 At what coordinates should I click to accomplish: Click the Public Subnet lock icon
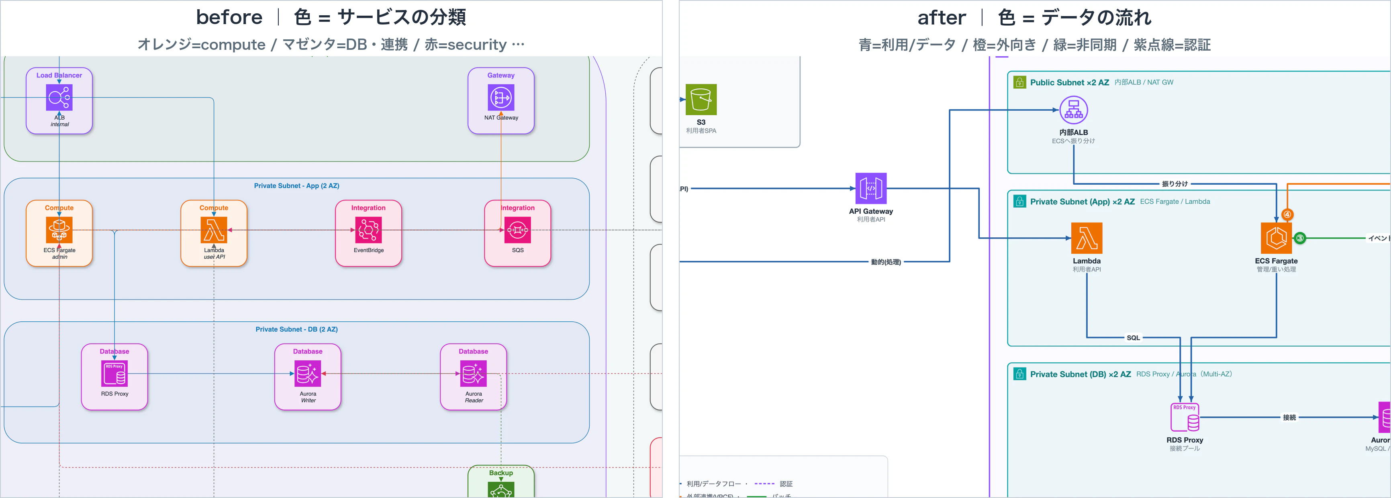(1019, 82)
